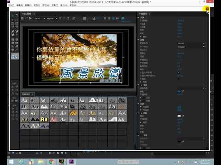Image resolution: width=221 pixels, height=165 pixels.
Task: Open Roll/Crawl Options icon
Action: (26, 18)
